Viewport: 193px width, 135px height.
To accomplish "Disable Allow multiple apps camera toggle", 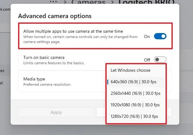I will point(160,36).
